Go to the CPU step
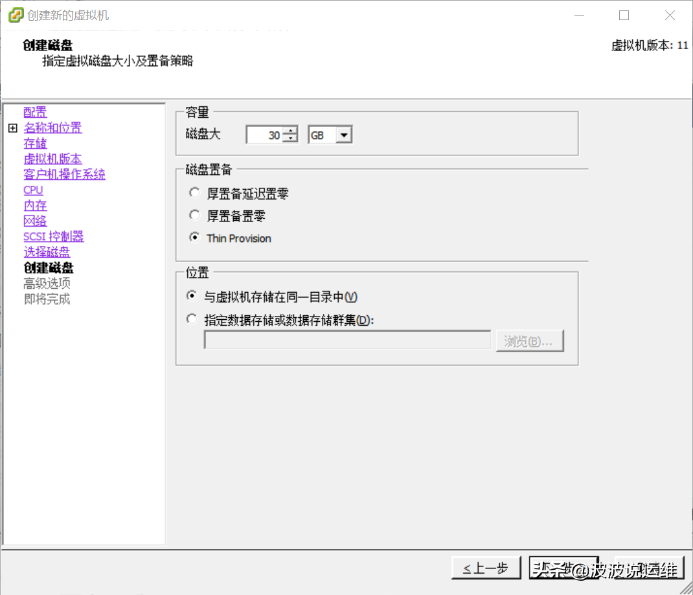Image resolution: width=693 pixels, height=595 pixels. pyautogui.click(x=33, y=190)
